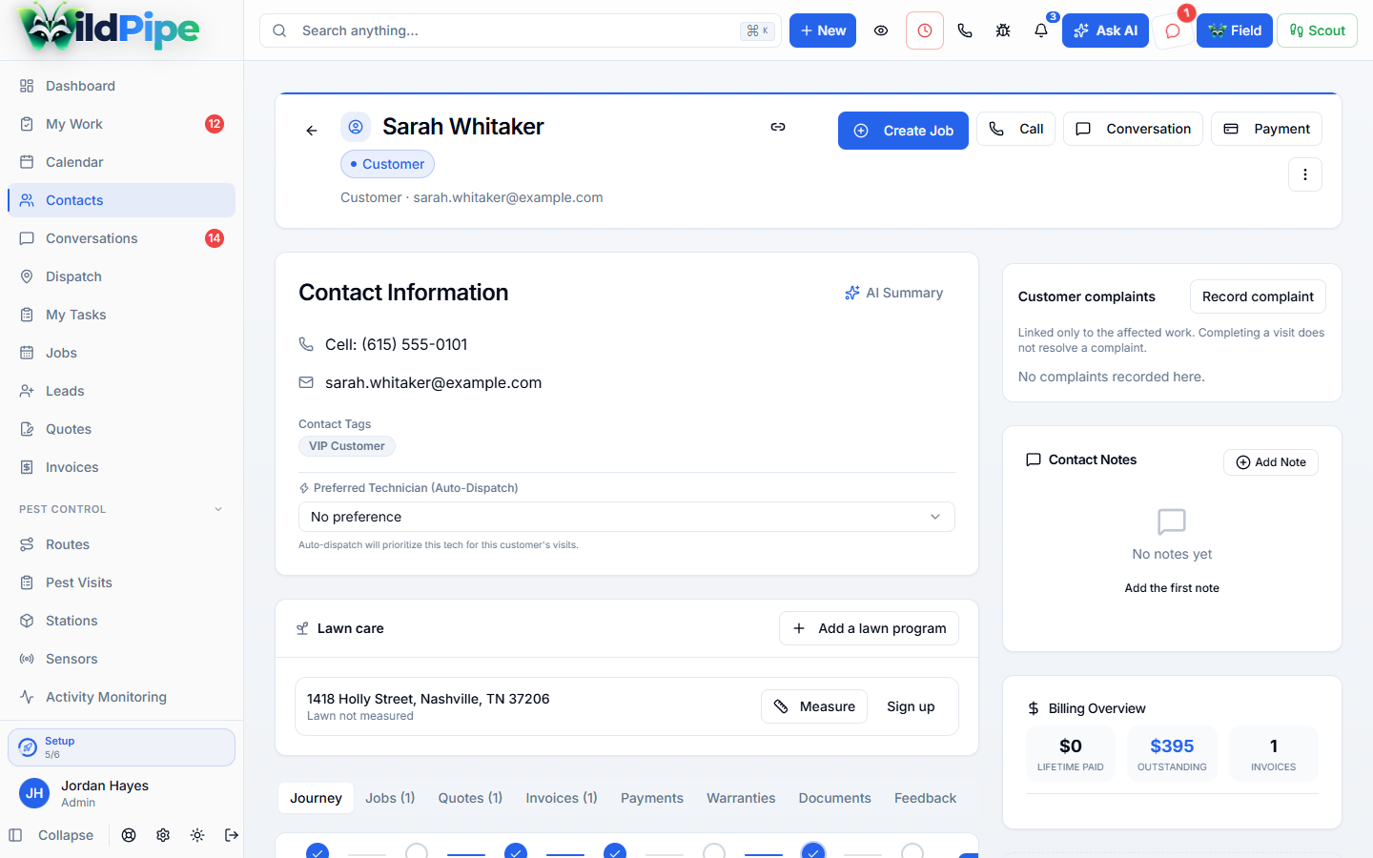This screenshot has height=858, width=1373.
Task: Click the Create Job button
Action: (903, 131)
